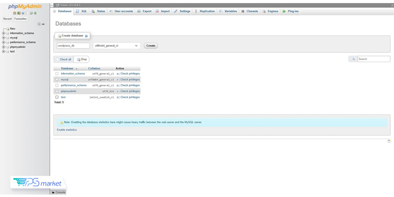Viewport: 394px width, 197px height.
Task: Open the Engines tab
Action: point(270,11)
